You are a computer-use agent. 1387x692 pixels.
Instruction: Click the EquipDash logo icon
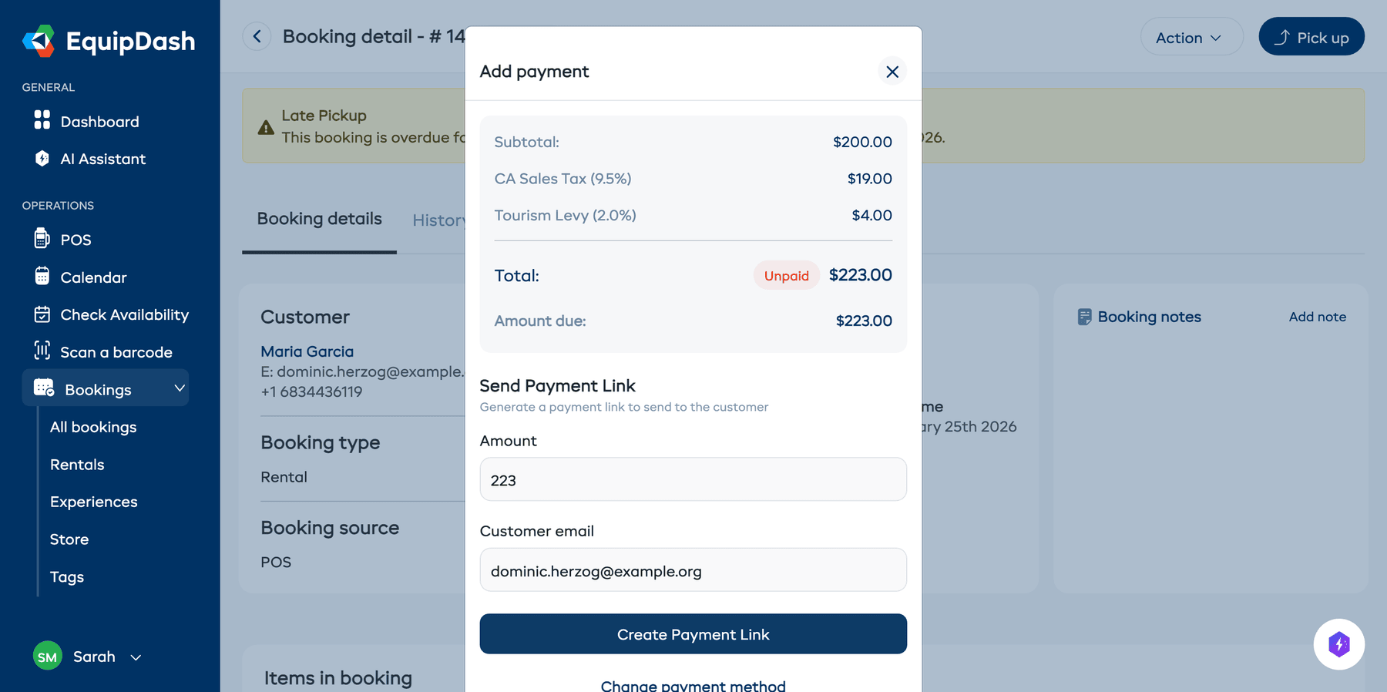tap(39, 41)
